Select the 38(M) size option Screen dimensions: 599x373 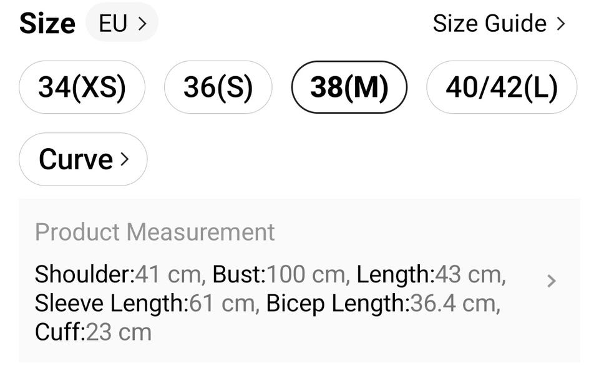tap(349, 87)
